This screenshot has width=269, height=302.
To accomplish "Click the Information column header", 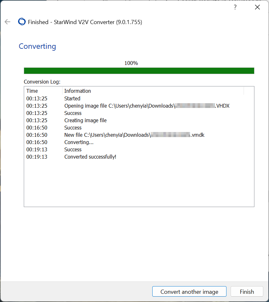I will [x=153, y=91].
